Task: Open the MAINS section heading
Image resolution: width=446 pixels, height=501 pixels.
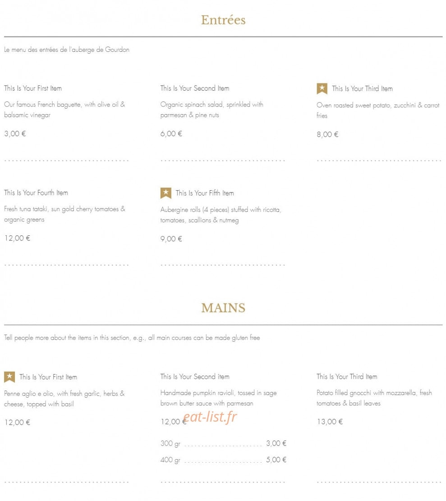Action: tap(223, 308)
